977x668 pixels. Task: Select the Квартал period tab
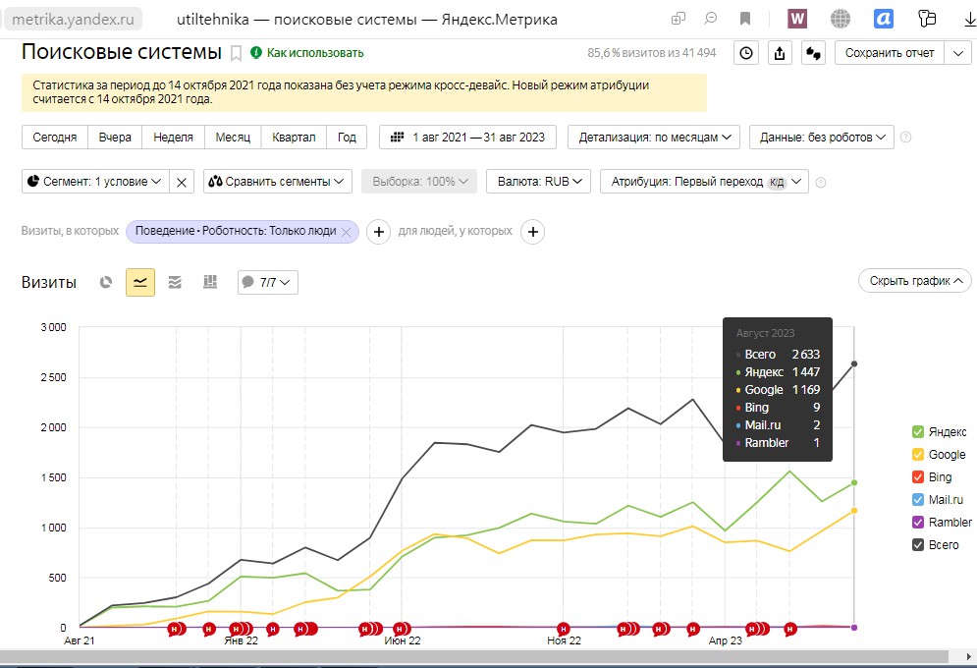295,138
